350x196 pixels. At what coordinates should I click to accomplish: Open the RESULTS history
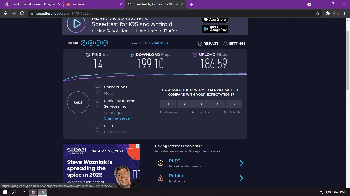(208, 44)
